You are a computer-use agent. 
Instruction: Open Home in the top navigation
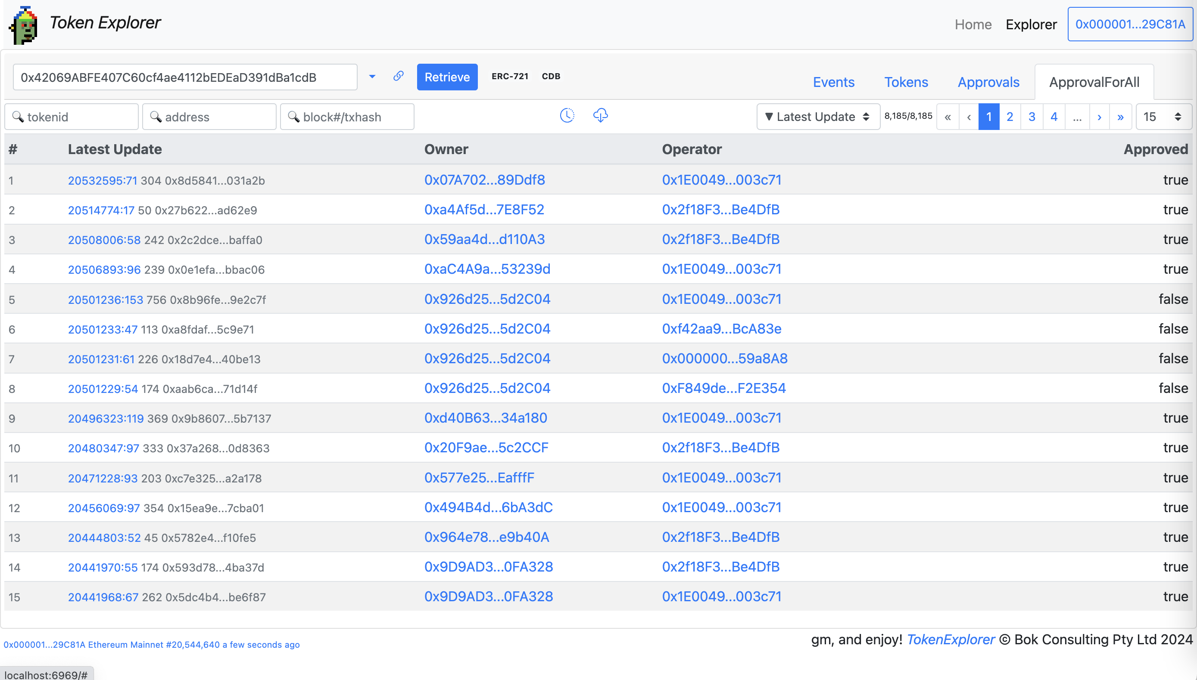pyautogui.click(x=973, y=24)
